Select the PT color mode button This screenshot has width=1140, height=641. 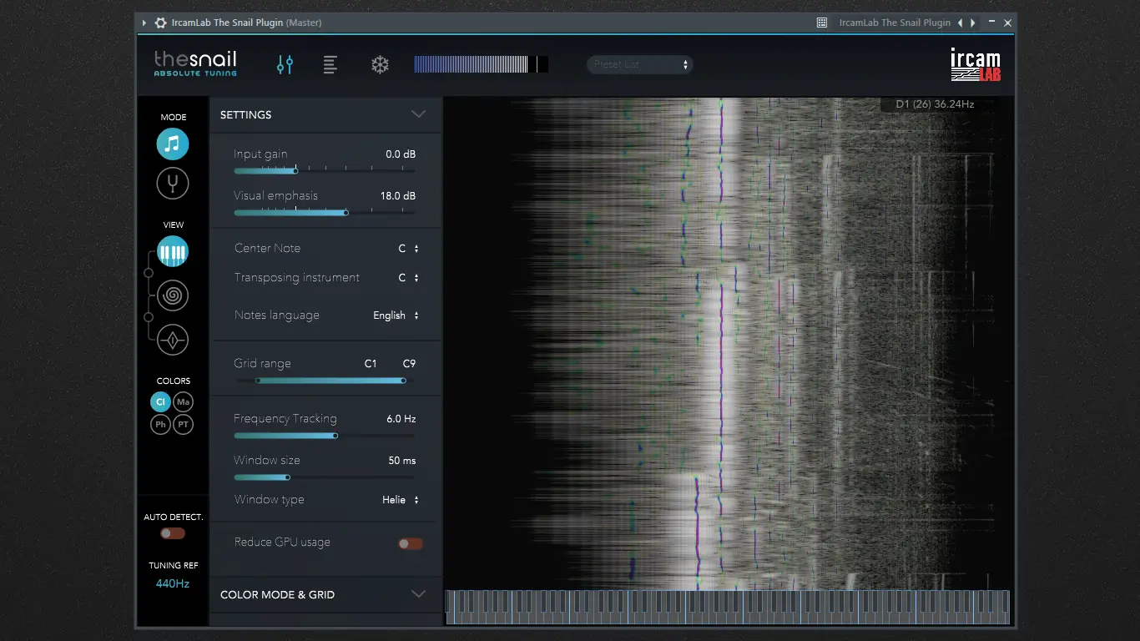[x=184, y=425]
